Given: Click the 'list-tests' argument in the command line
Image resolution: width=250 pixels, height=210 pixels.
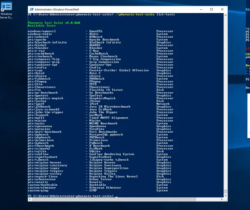Looking at the screenshot, I should click(166, 15).
